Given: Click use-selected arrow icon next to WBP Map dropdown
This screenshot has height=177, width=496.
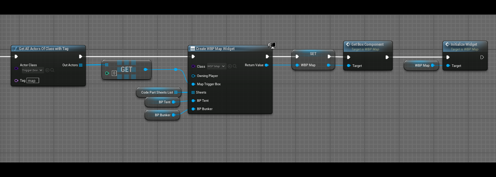Looking at the screenshot, I should tap(230, 66).
